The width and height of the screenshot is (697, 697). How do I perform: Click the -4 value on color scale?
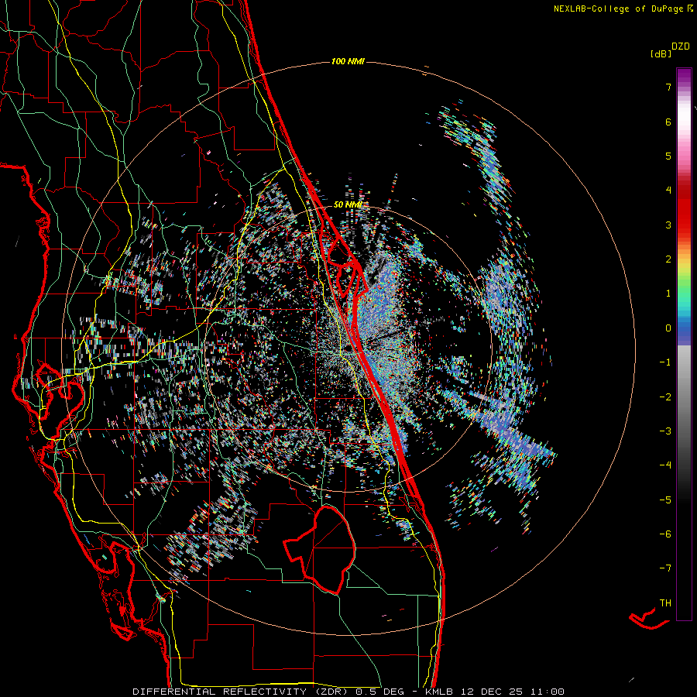pos(665,465)
